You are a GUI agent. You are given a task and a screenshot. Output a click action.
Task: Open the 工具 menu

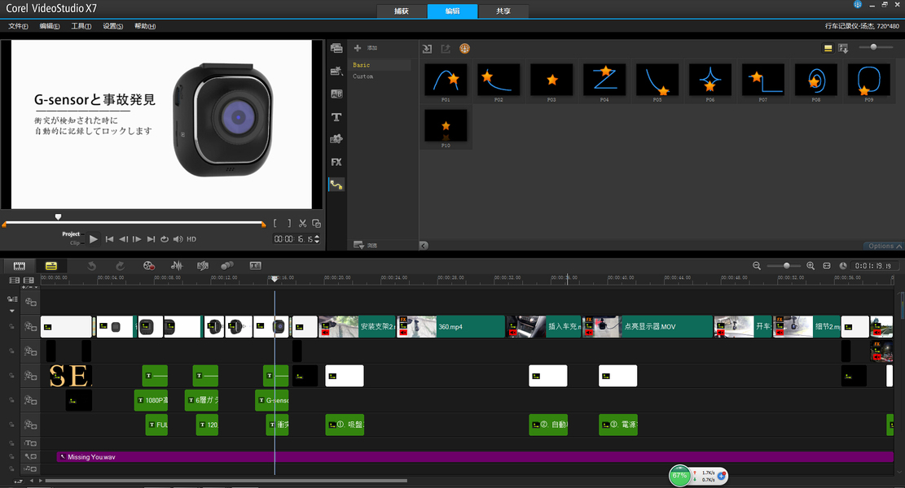pyautogui.click(x=81, y=26)
